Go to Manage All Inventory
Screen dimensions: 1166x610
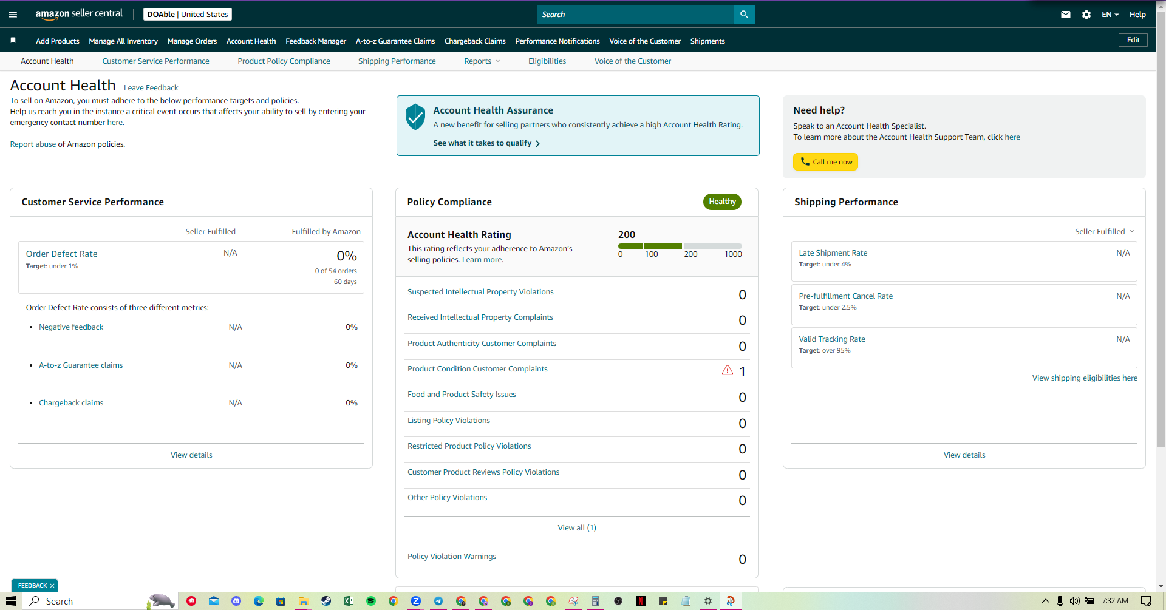123,41
